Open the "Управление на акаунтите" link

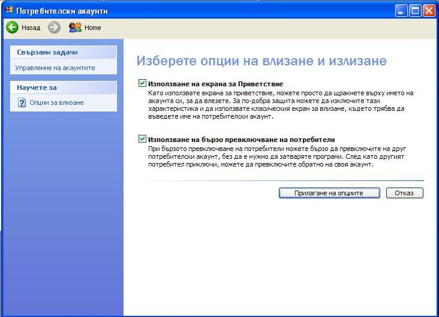tap(55, 68)
